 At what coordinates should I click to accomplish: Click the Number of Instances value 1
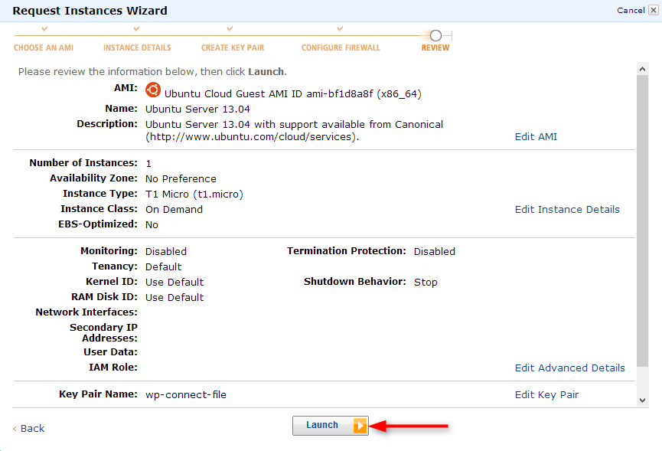148,163
